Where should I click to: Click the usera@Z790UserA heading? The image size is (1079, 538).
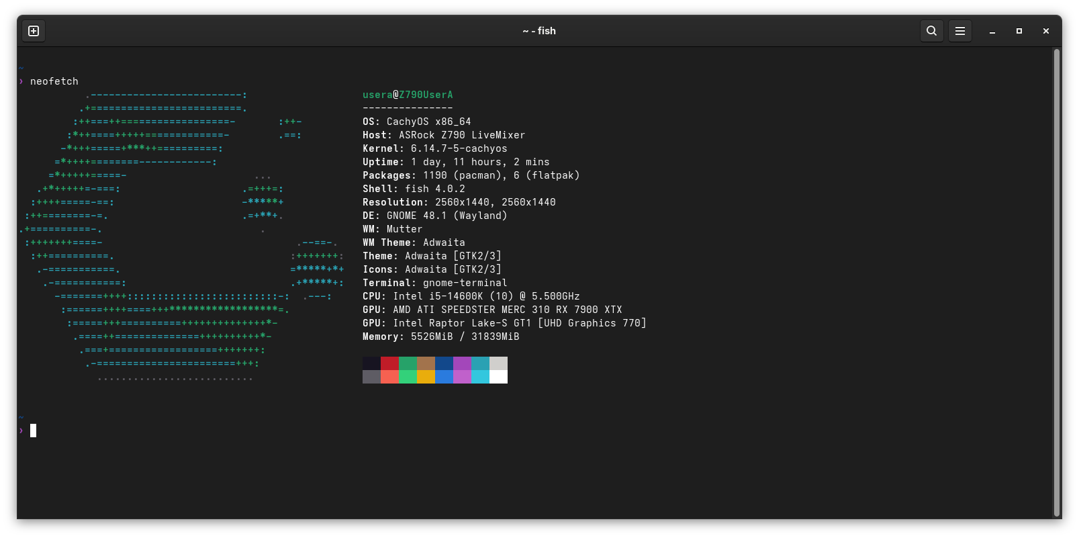click(408, 95)
